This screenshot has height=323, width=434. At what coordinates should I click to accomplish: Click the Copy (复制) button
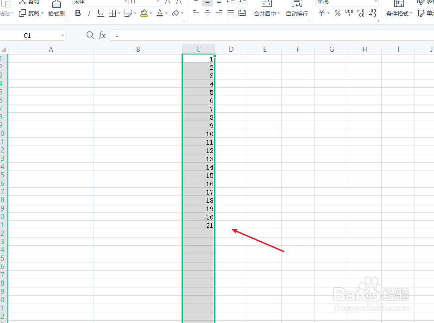click(29, 13)
